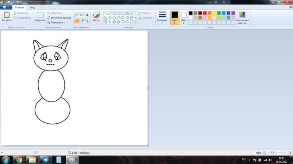This screenshot has height=164, width=293.
Task: Open the Help question mark icon
Action: click(x=291, y=7)
